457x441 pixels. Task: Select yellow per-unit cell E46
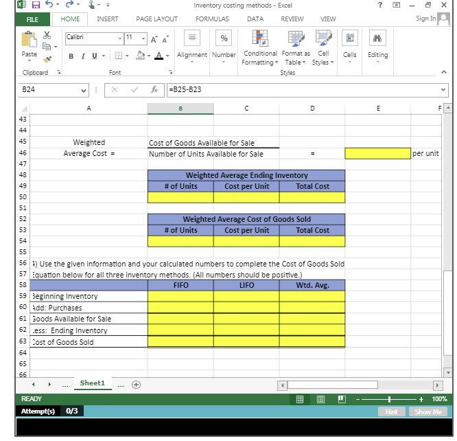coord(377,153)
